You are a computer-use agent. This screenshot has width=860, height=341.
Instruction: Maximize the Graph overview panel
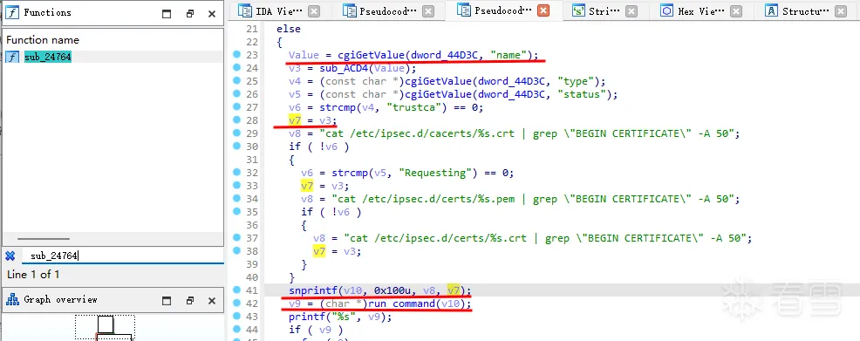tap(167, 300)
